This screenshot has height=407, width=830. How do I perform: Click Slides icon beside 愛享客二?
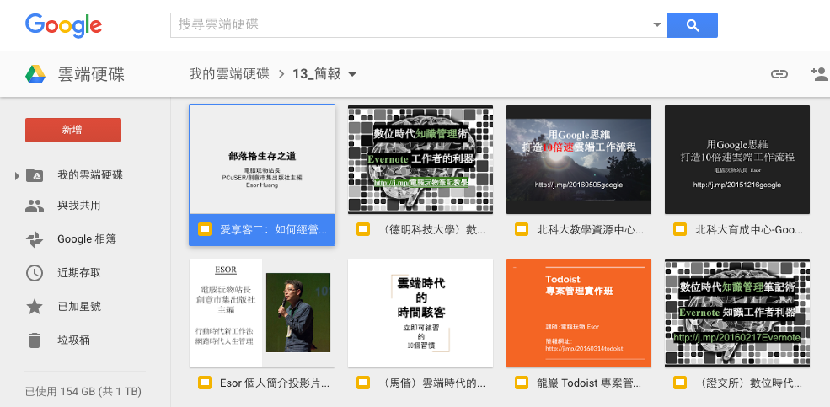pyautogui.click(x=204, y=230)
